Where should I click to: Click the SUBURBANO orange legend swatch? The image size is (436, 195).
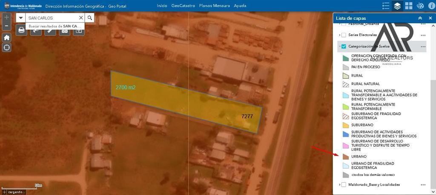coord(346,125)
